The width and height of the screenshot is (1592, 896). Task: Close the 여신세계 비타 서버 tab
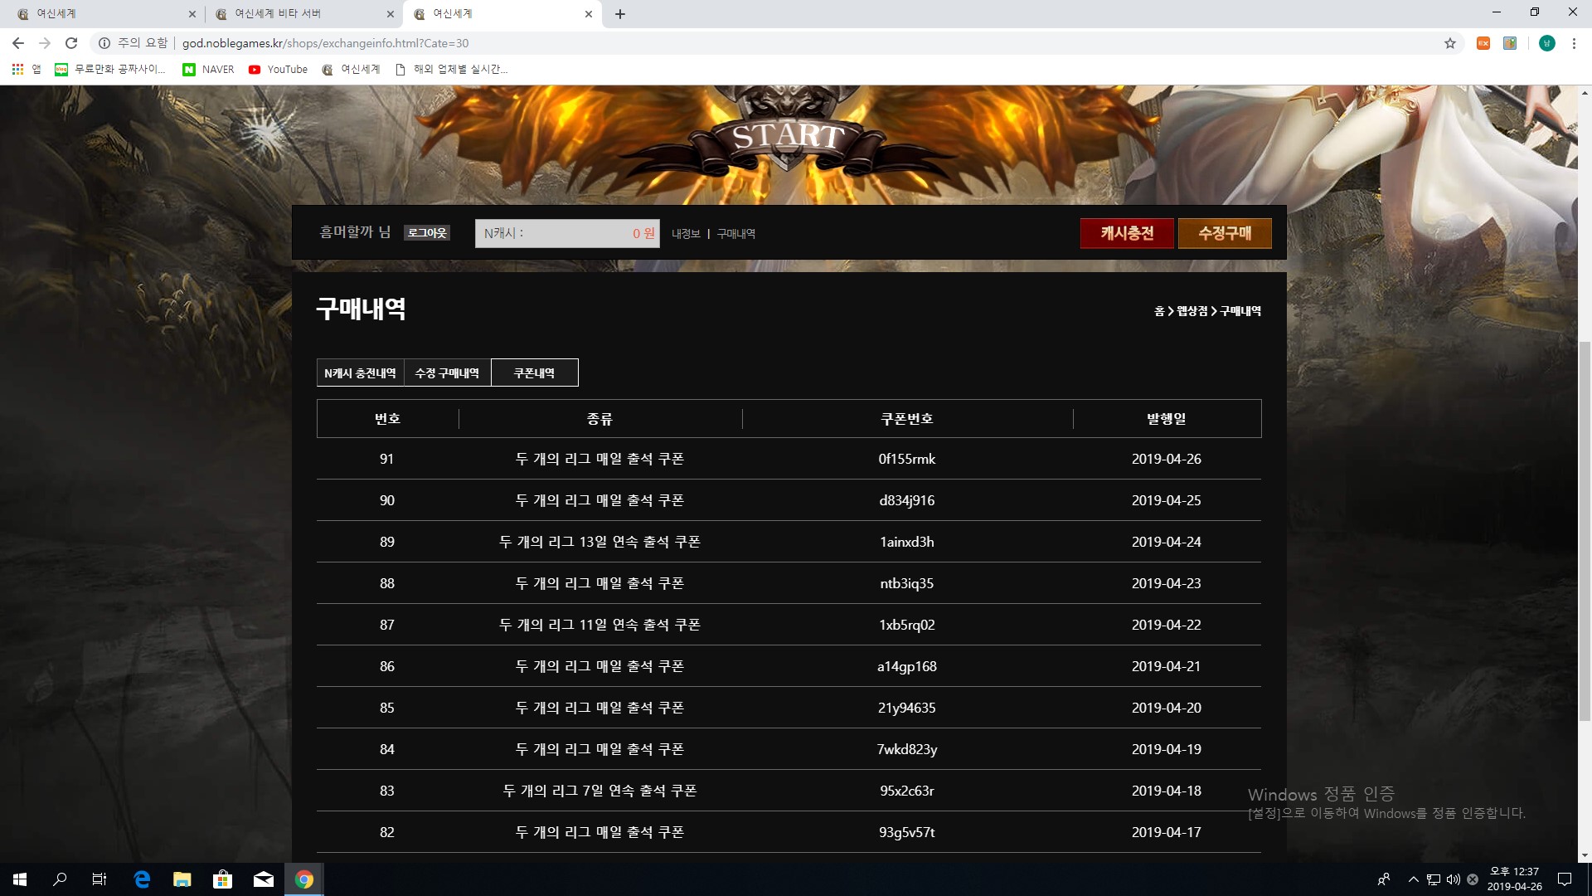click(391, 14)
